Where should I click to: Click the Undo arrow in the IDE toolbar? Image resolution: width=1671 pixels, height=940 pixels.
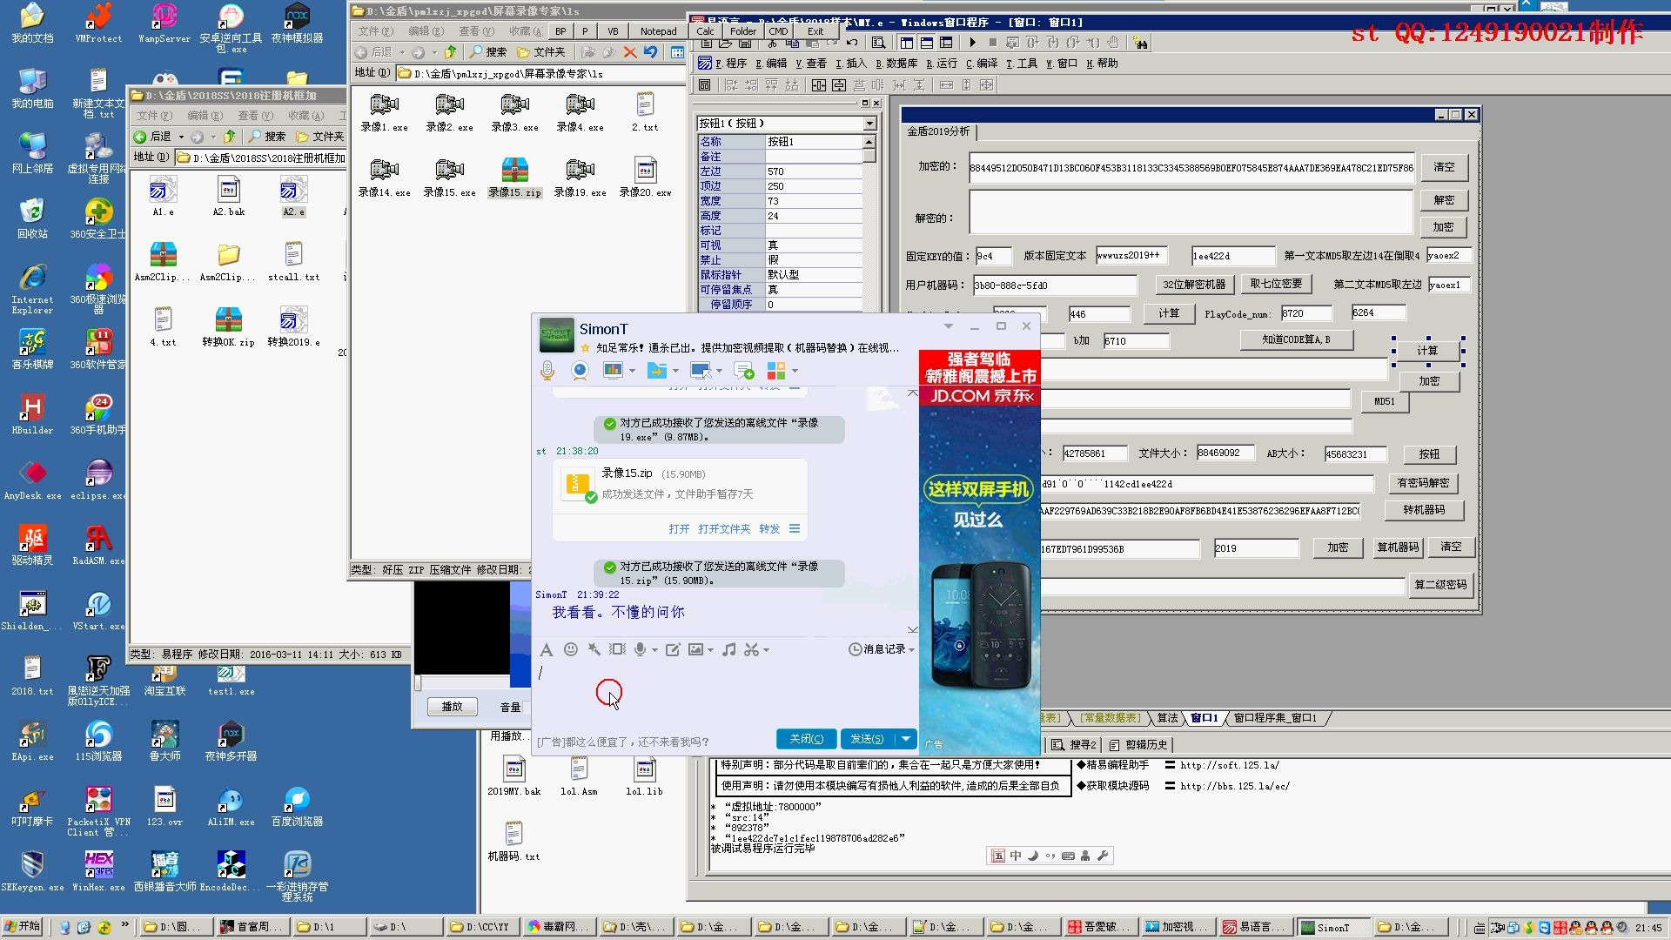click(852, 43)
